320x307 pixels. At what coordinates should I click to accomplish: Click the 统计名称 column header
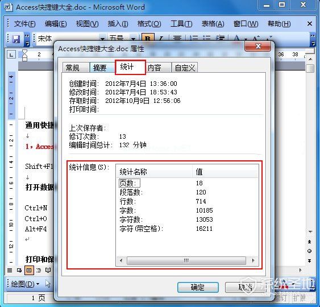pos(155,172)
